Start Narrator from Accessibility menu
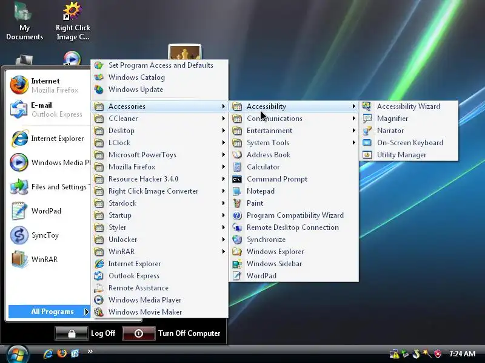485x363 pixels. [x=408, y=131]
